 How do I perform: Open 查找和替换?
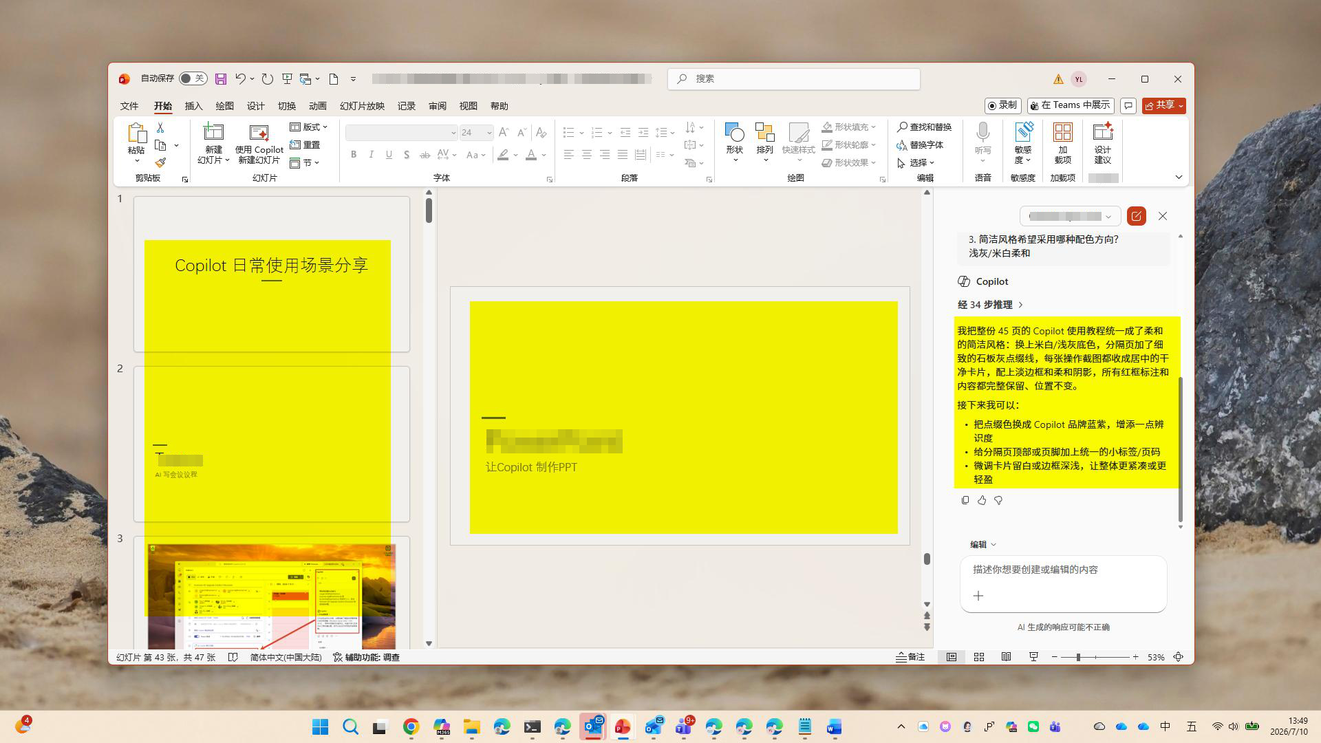[924, 127]
